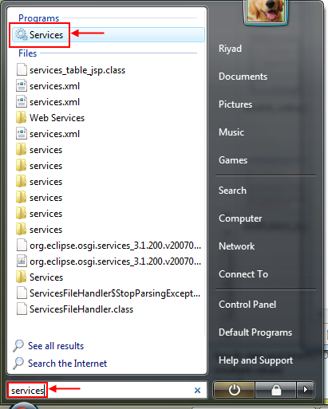Open the Web Services folder icon

(x=21, y=118)
